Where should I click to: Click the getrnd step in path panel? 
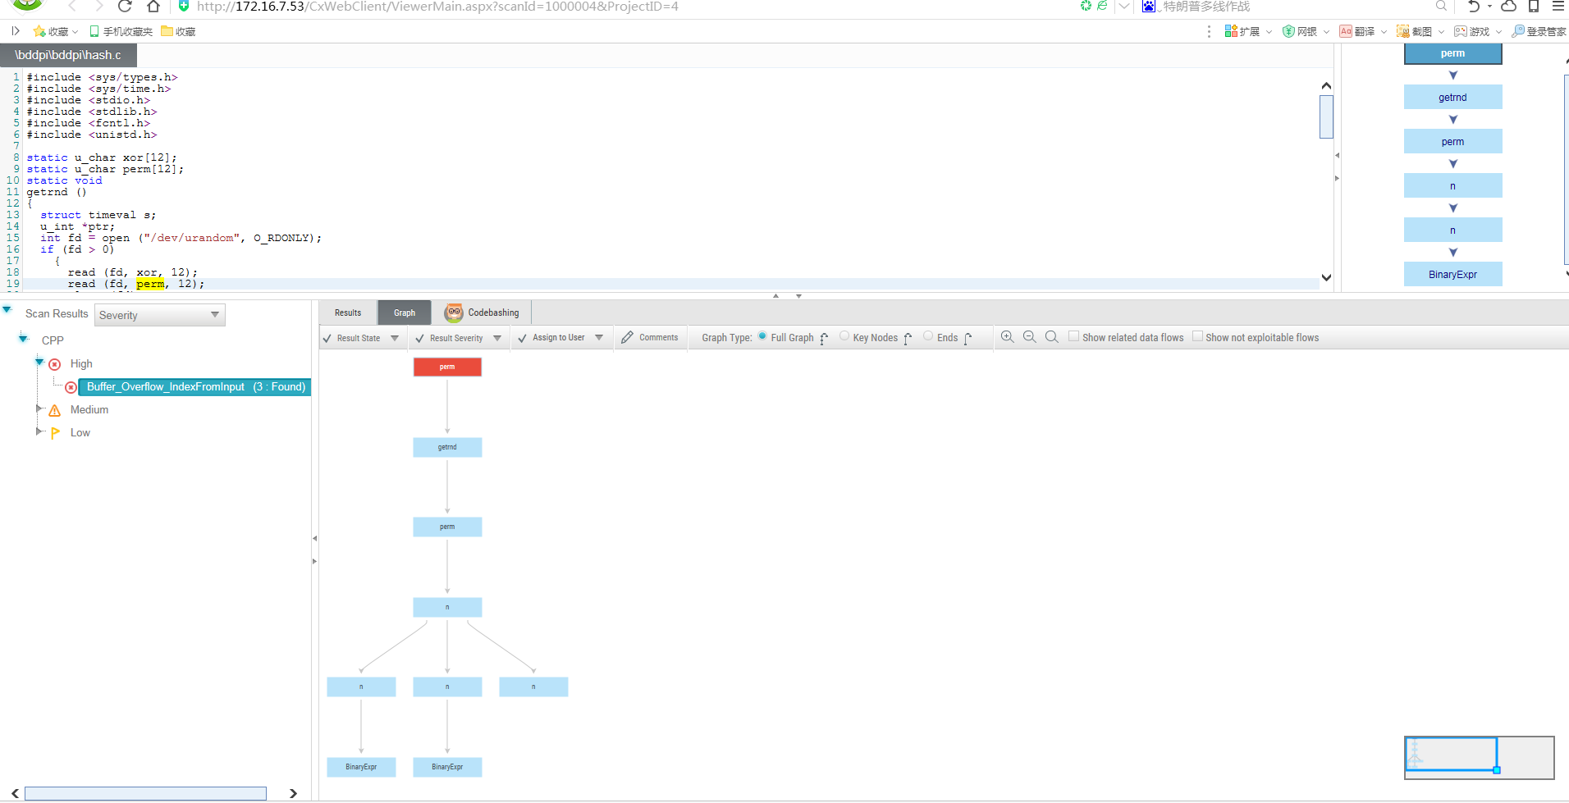[1452, 98]
